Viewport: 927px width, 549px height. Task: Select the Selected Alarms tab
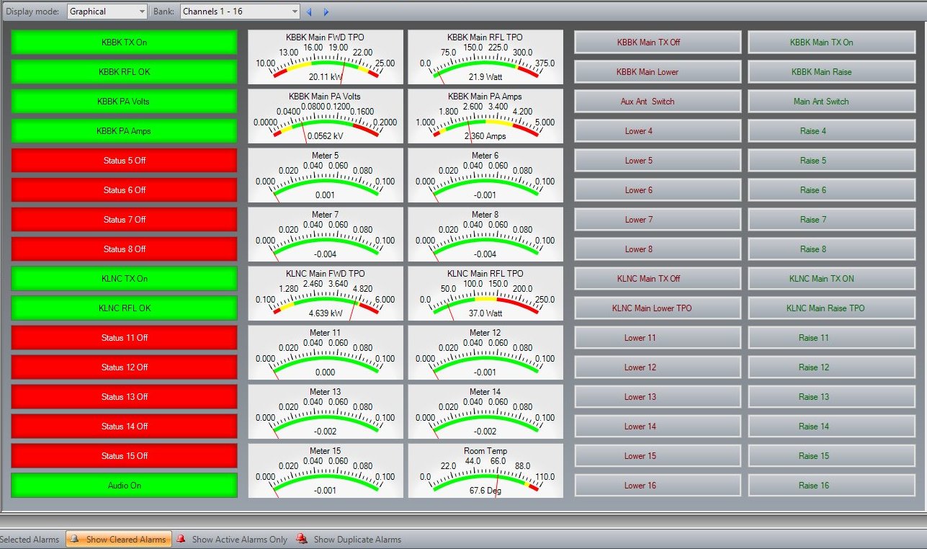tap(30, 539)
